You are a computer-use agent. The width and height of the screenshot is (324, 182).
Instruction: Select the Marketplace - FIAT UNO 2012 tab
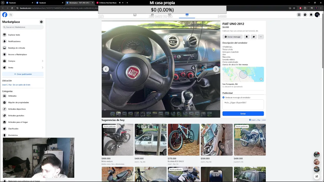(x=80, y=3)
